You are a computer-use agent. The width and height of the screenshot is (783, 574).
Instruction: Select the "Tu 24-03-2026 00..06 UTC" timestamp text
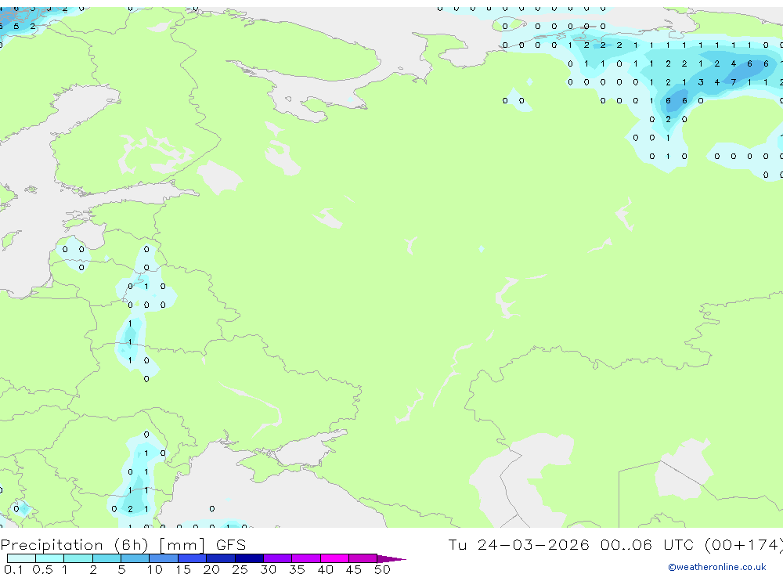click(x=573, y=544)
